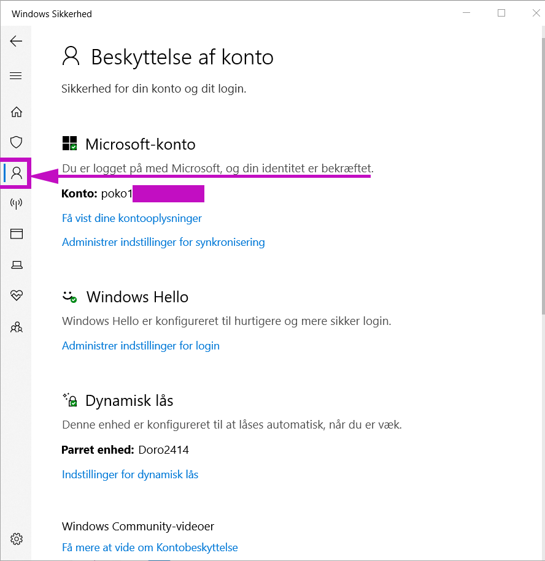
Task: Open the Home section icon
Action: (x=17, y=112)
